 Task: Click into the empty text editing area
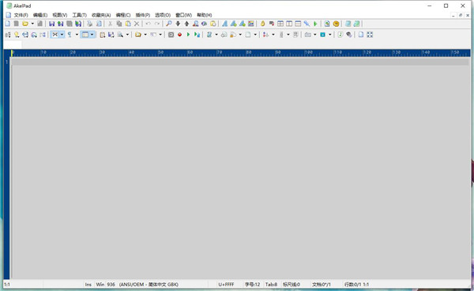(240, 169)
